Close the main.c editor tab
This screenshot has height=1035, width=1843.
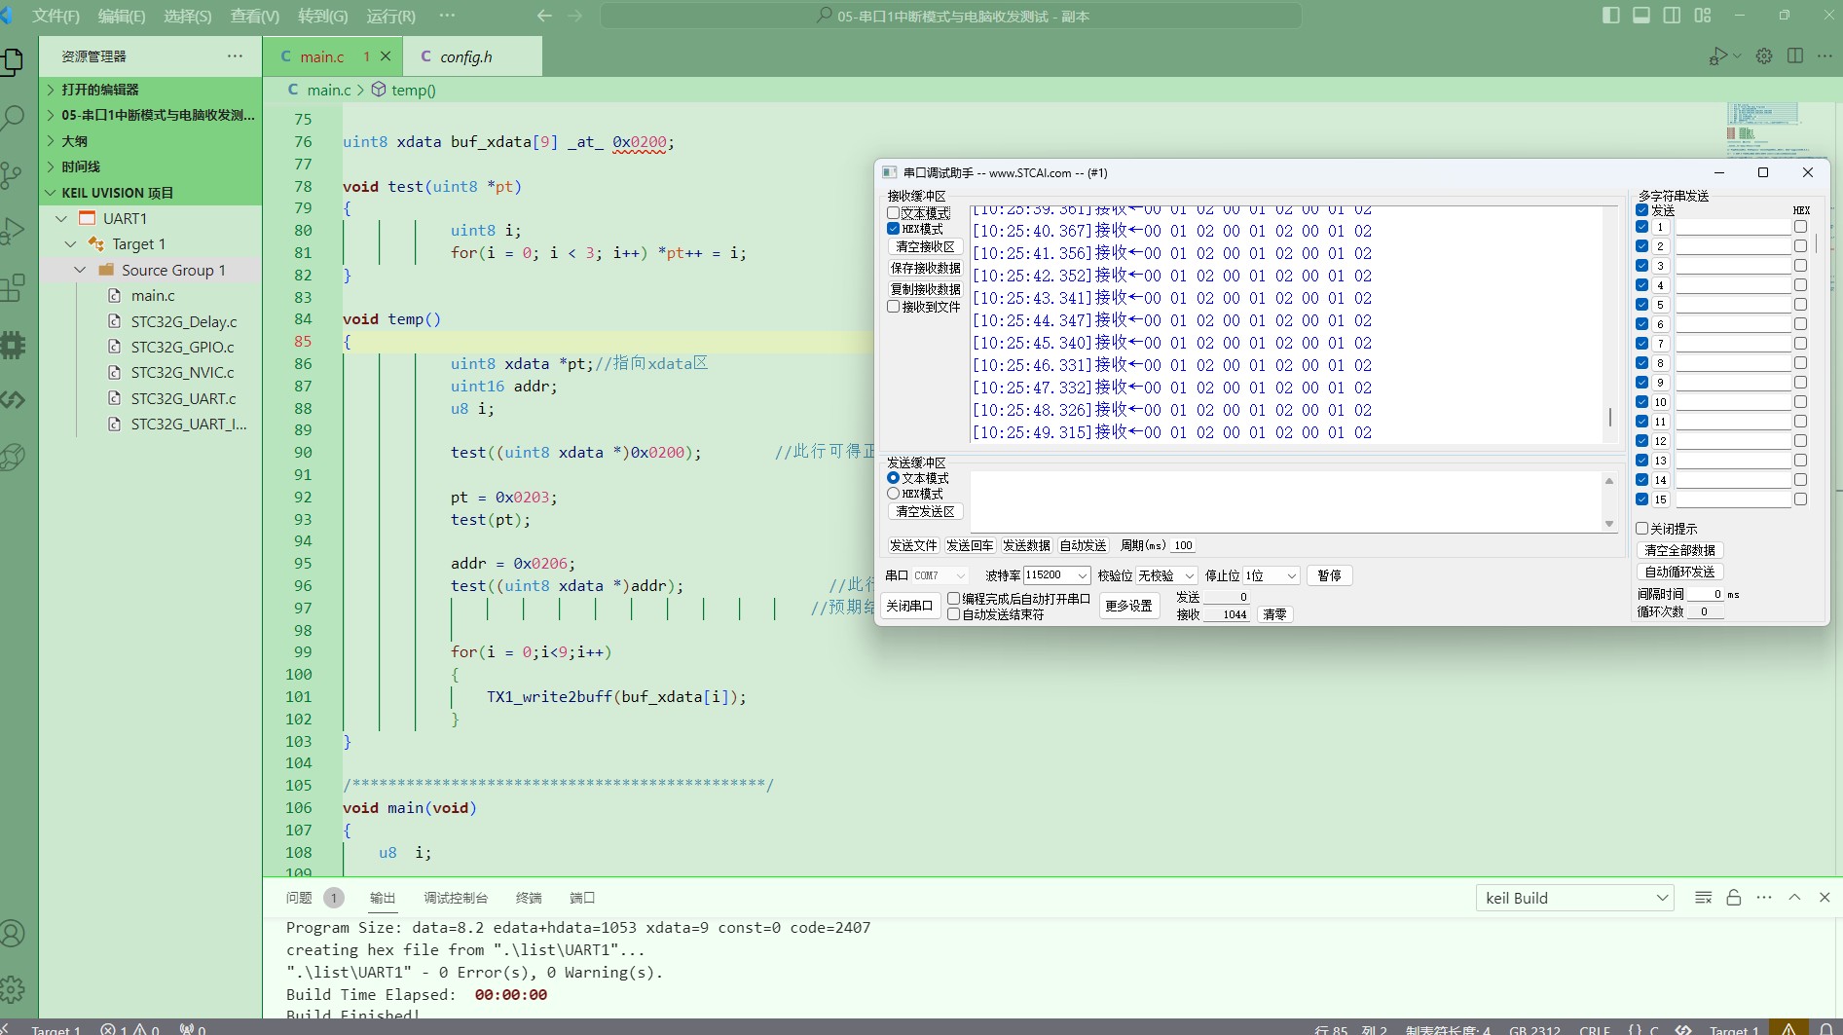coord(386,56)
